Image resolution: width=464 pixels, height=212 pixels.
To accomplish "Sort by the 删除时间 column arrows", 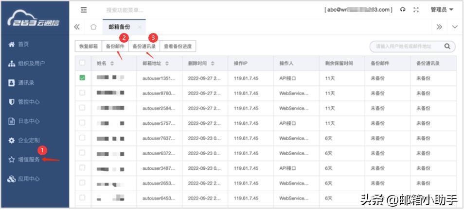I will [x=213, y=64].
